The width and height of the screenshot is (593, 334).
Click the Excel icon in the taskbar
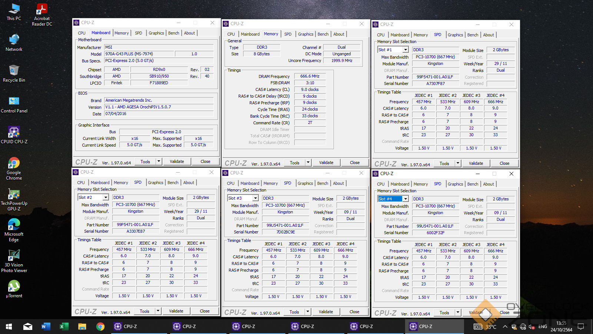(x=64, y=327)
